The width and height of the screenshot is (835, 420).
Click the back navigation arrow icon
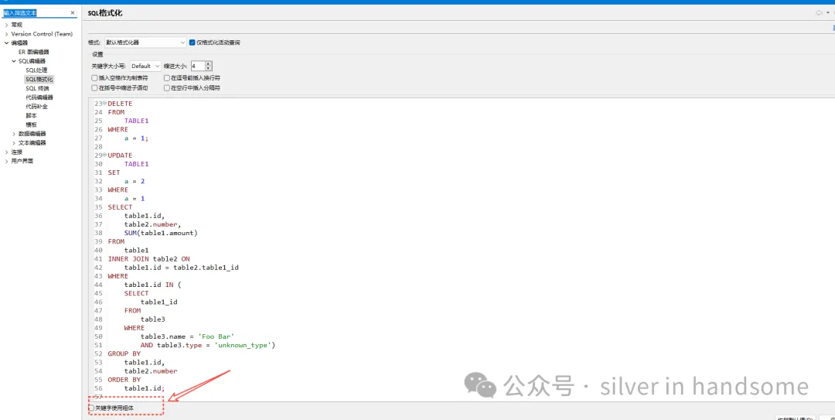818,13
